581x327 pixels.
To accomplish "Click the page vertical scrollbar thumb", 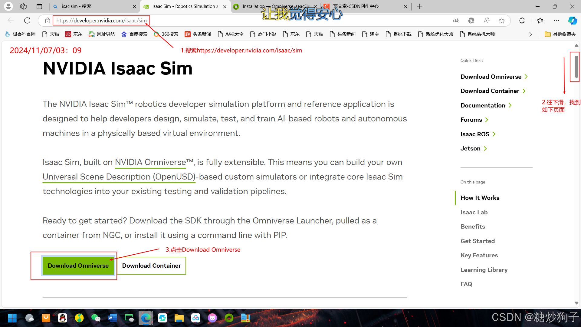I will [x=576, y=67].
